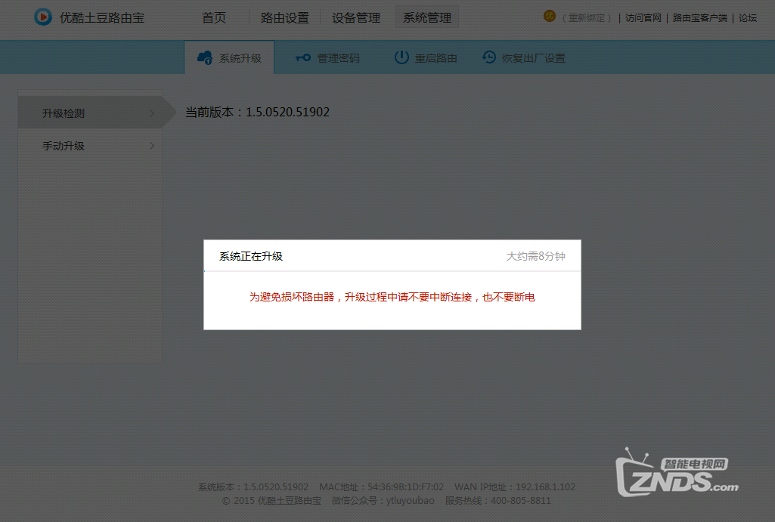Click the 系统正在升级 dialog title
The width and height of the screenshot is (775, 522).
(250, 256)
